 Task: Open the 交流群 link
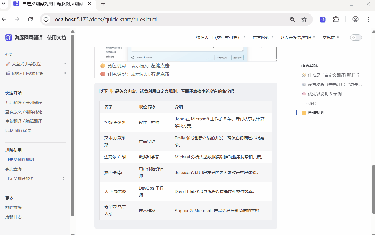[329, 38]
